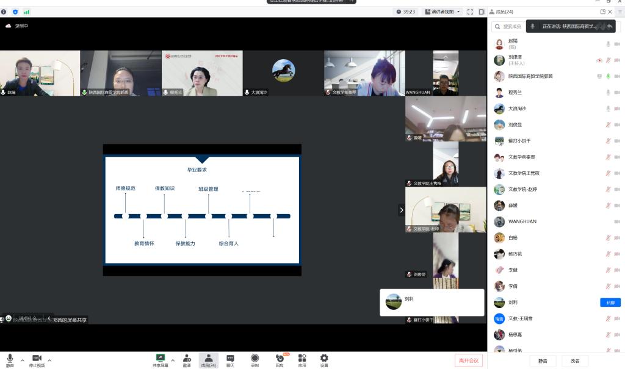Toggle the side panel layout icon
Viewport: 625px width, 369px height.
(x=482, y=12)
